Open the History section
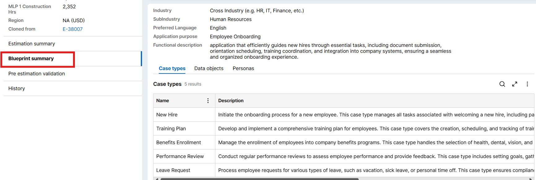This screenshot has width=536, height=180. click(17, 89)
